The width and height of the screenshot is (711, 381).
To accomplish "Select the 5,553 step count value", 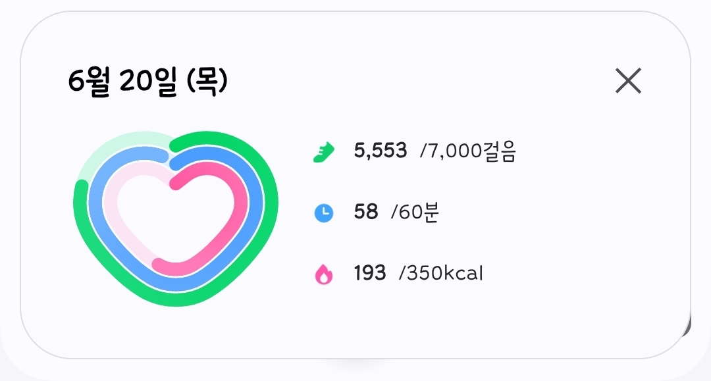I will tap(381, 151).
